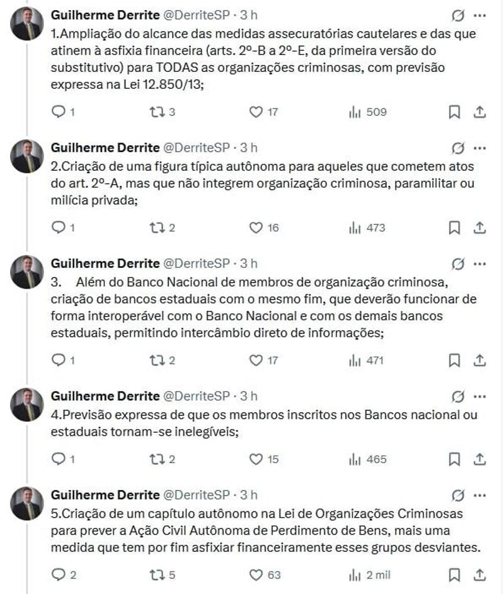Like the tweet about figura típica autônoma
The image size is (504, 594).
256,228
